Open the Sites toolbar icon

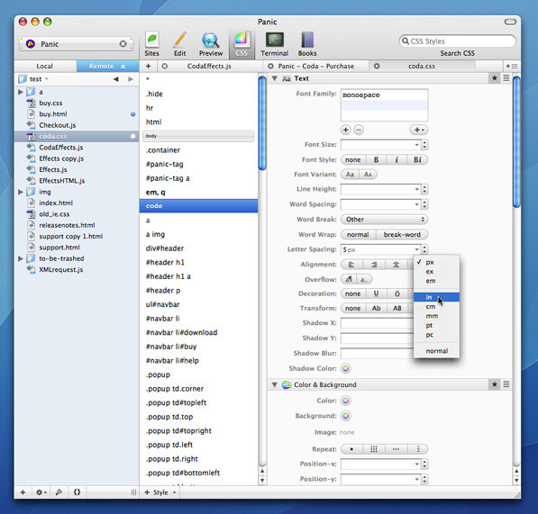(x=151, y=44)
